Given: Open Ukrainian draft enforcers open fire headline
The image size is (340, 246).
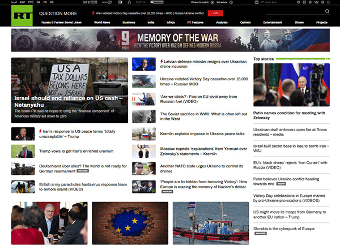Looking at the screenshot, I should (290, 132).
